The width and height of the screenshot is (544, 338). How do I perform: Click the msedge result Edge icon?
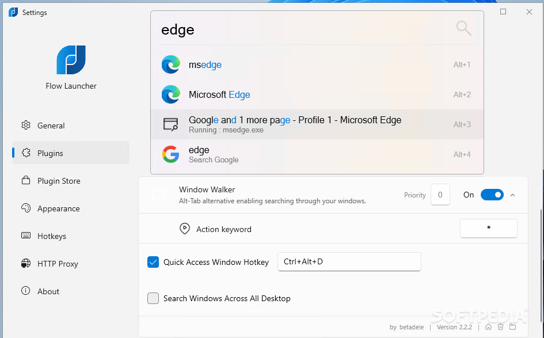[171, 64]
